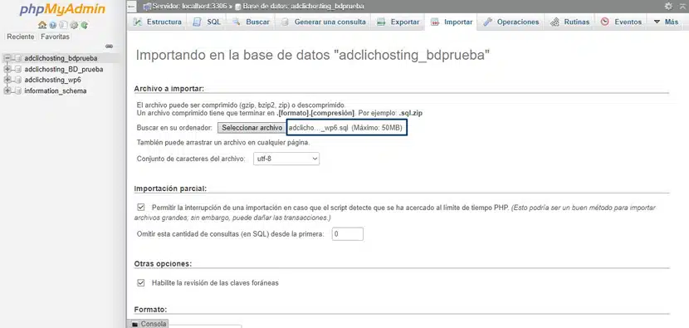Select the Importar tab
Screen dimensions: 689x328
pyautogui.click(x=452, y=22)
